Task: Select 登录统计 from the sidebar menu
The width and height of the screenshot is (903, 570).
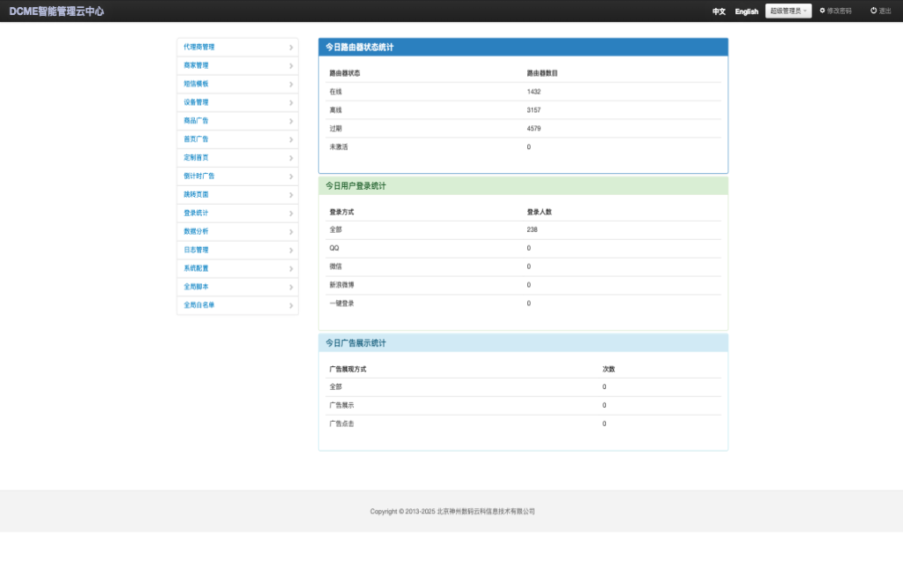Action: [x=196, y=213]
